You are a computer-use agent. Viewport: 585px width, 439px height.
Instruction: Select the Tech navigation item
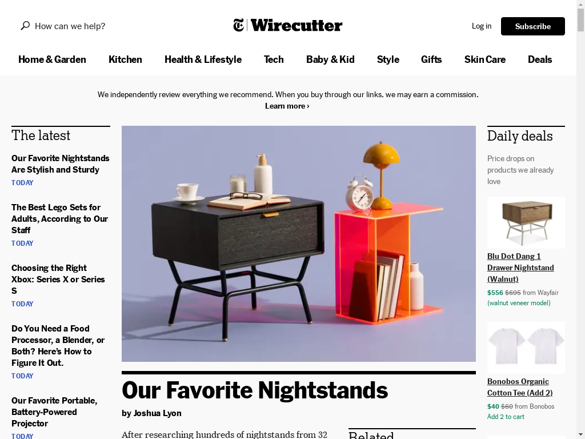(x=274, y=59)
